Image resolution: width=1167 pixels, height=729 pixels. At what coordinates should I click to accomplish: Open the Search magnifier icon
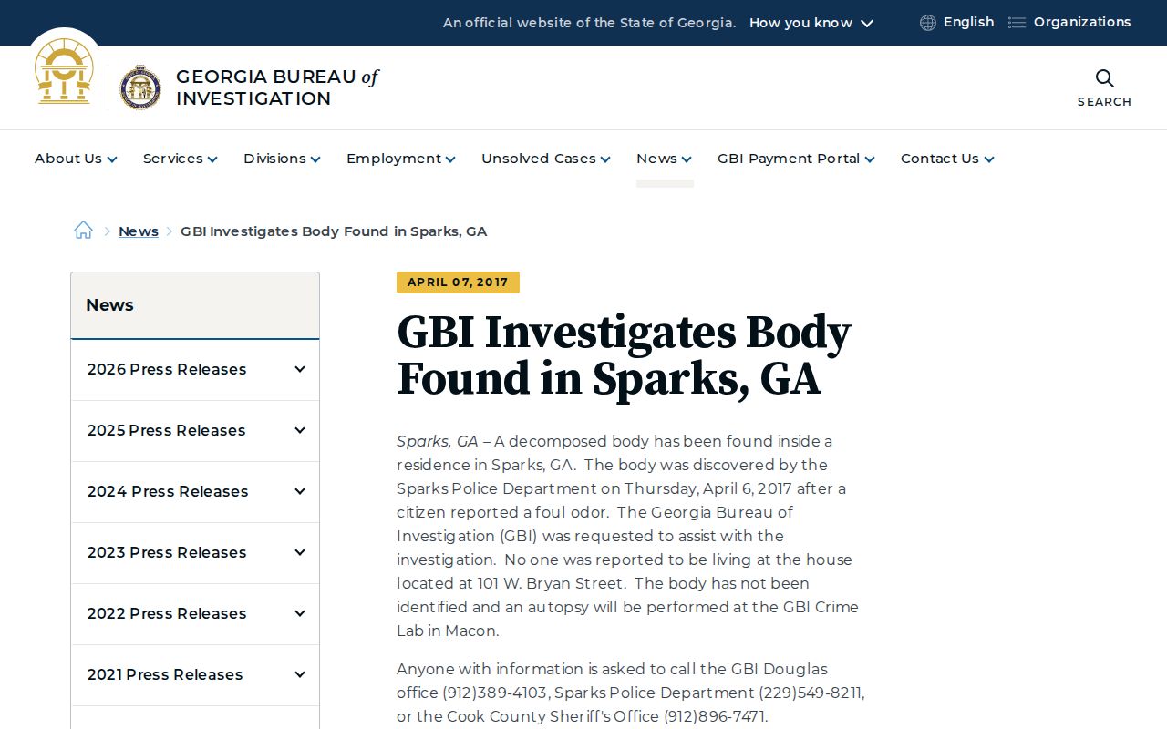click(1104, 78)
